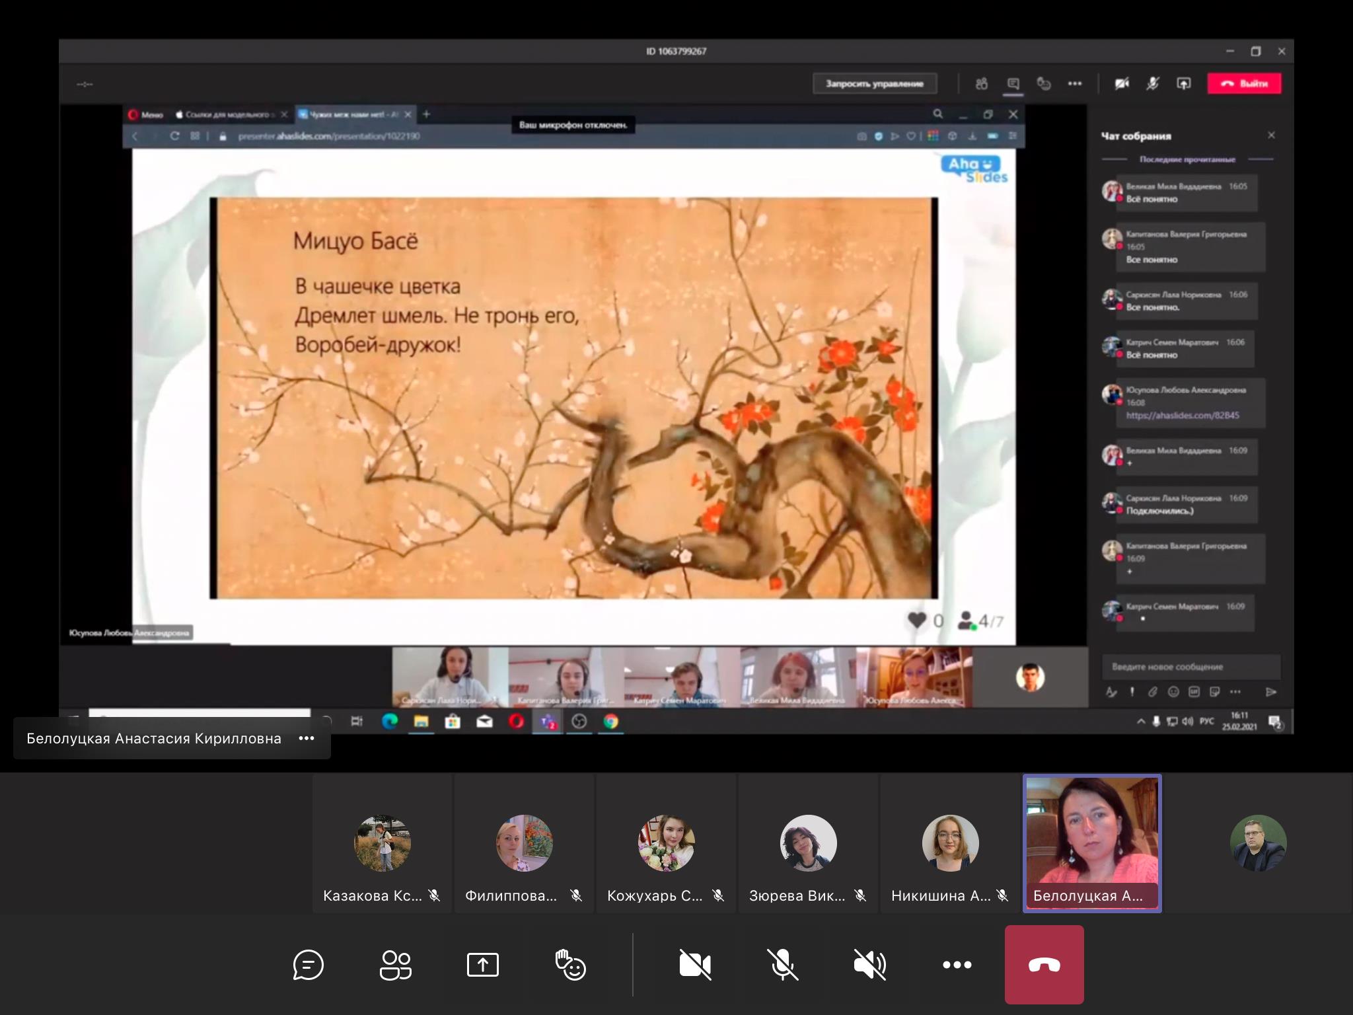The image size is (1353, 1015).
Task: Show the participants list
Action: pyautogui.click(x=395, y=965)
